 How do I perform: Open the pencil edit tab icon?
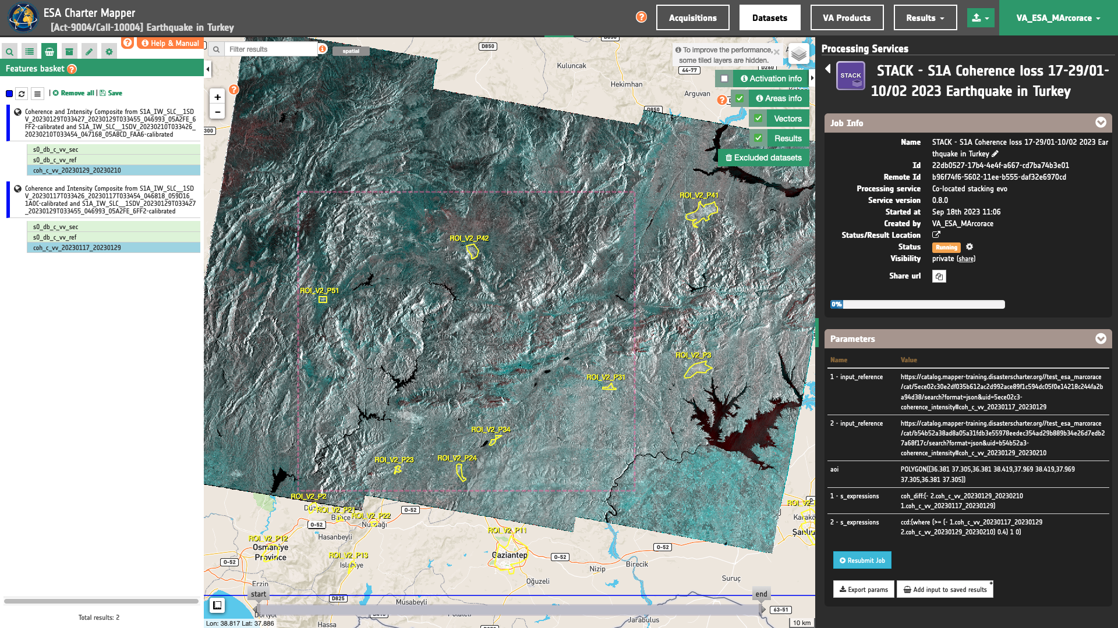coord(89,52)
